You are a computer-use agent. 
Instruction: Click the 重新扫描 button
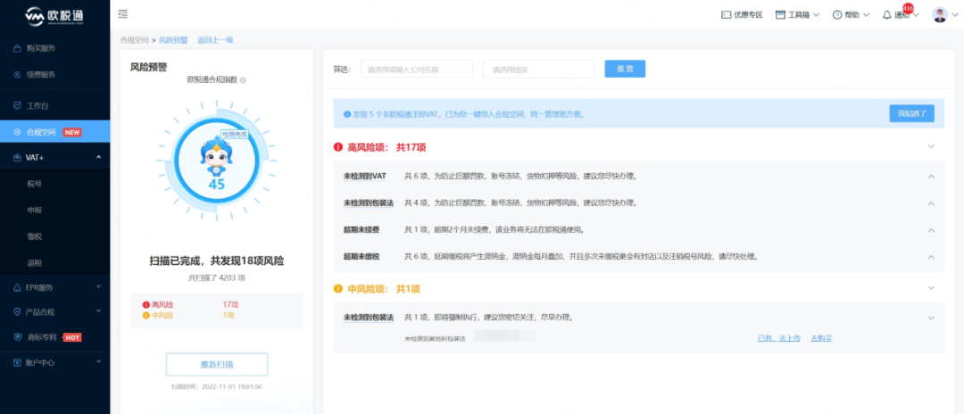[x=216, y=364]
